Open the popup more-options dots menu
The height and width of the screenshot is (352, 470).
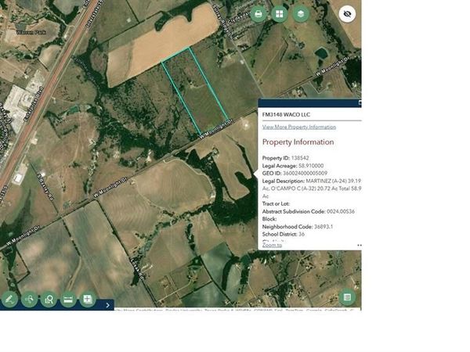click(x=359, y=245)
